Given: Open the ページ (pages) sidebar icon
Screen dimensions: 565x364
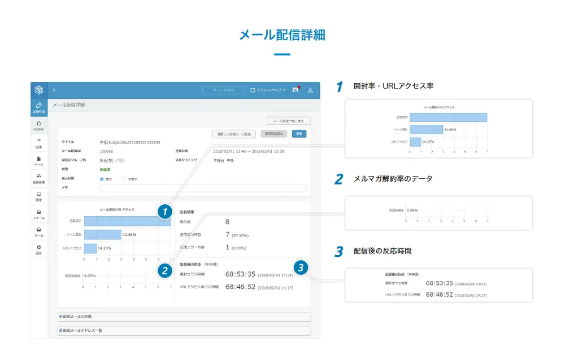Looking at the screenshot, I should (x=38, y=161).
